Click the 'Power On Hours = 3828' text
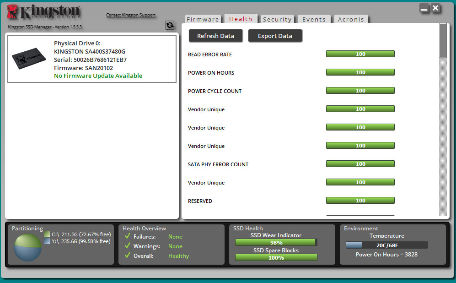The height and width of the screenshot is (283, 456). [386, 255]
